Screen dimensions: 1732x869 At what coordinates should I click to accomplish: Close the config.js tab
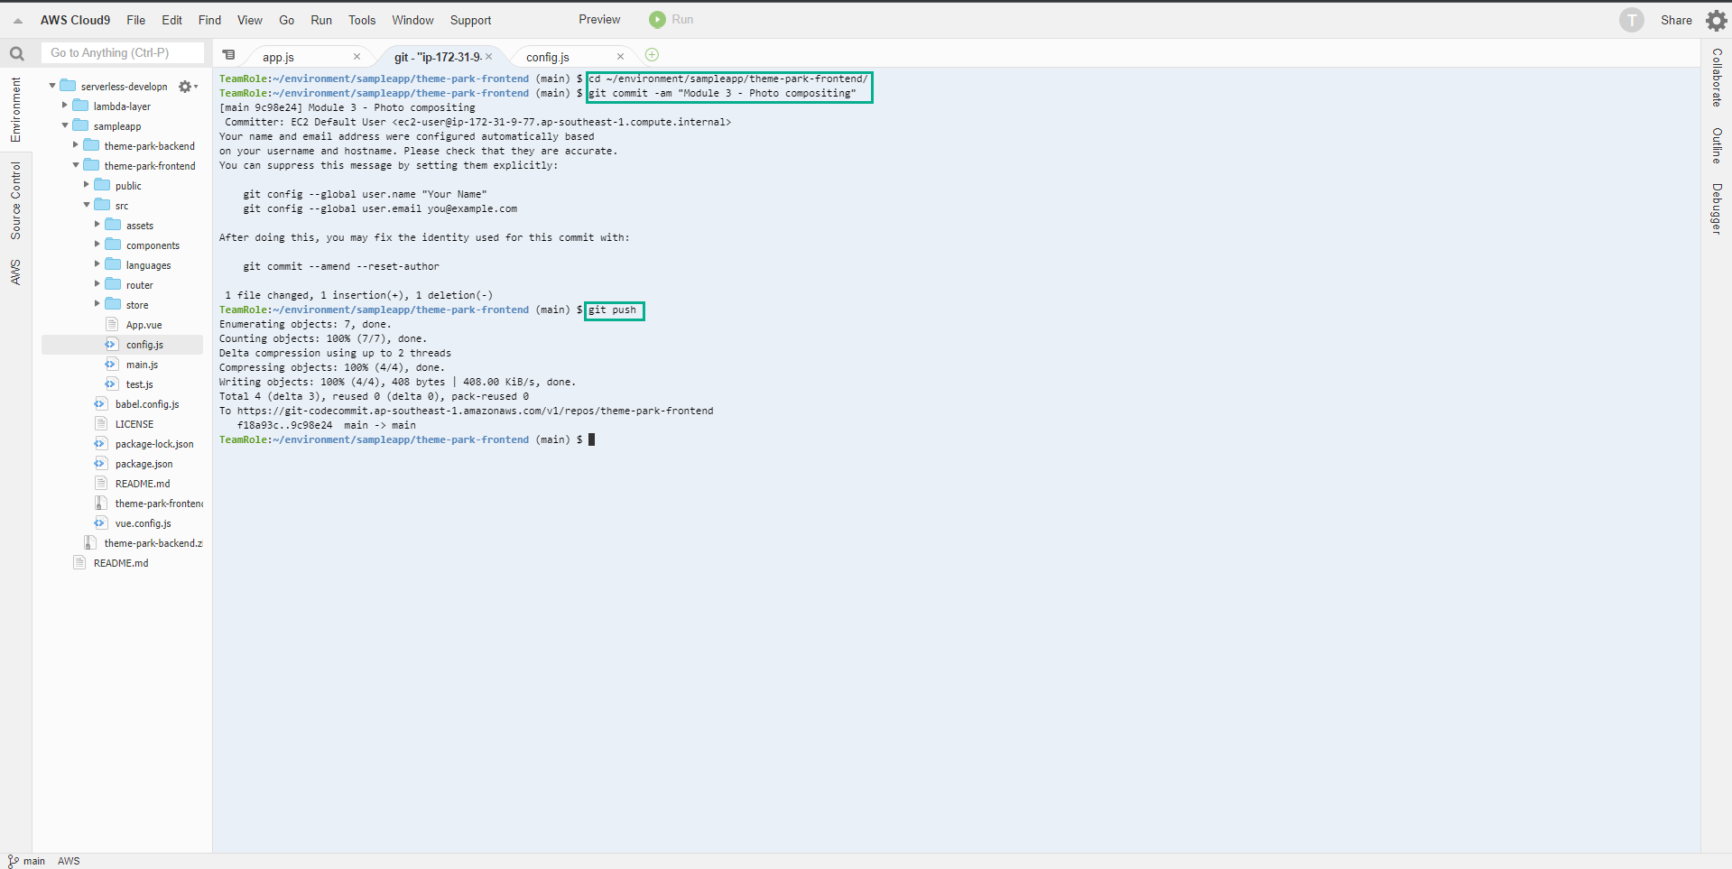point(620,57)
